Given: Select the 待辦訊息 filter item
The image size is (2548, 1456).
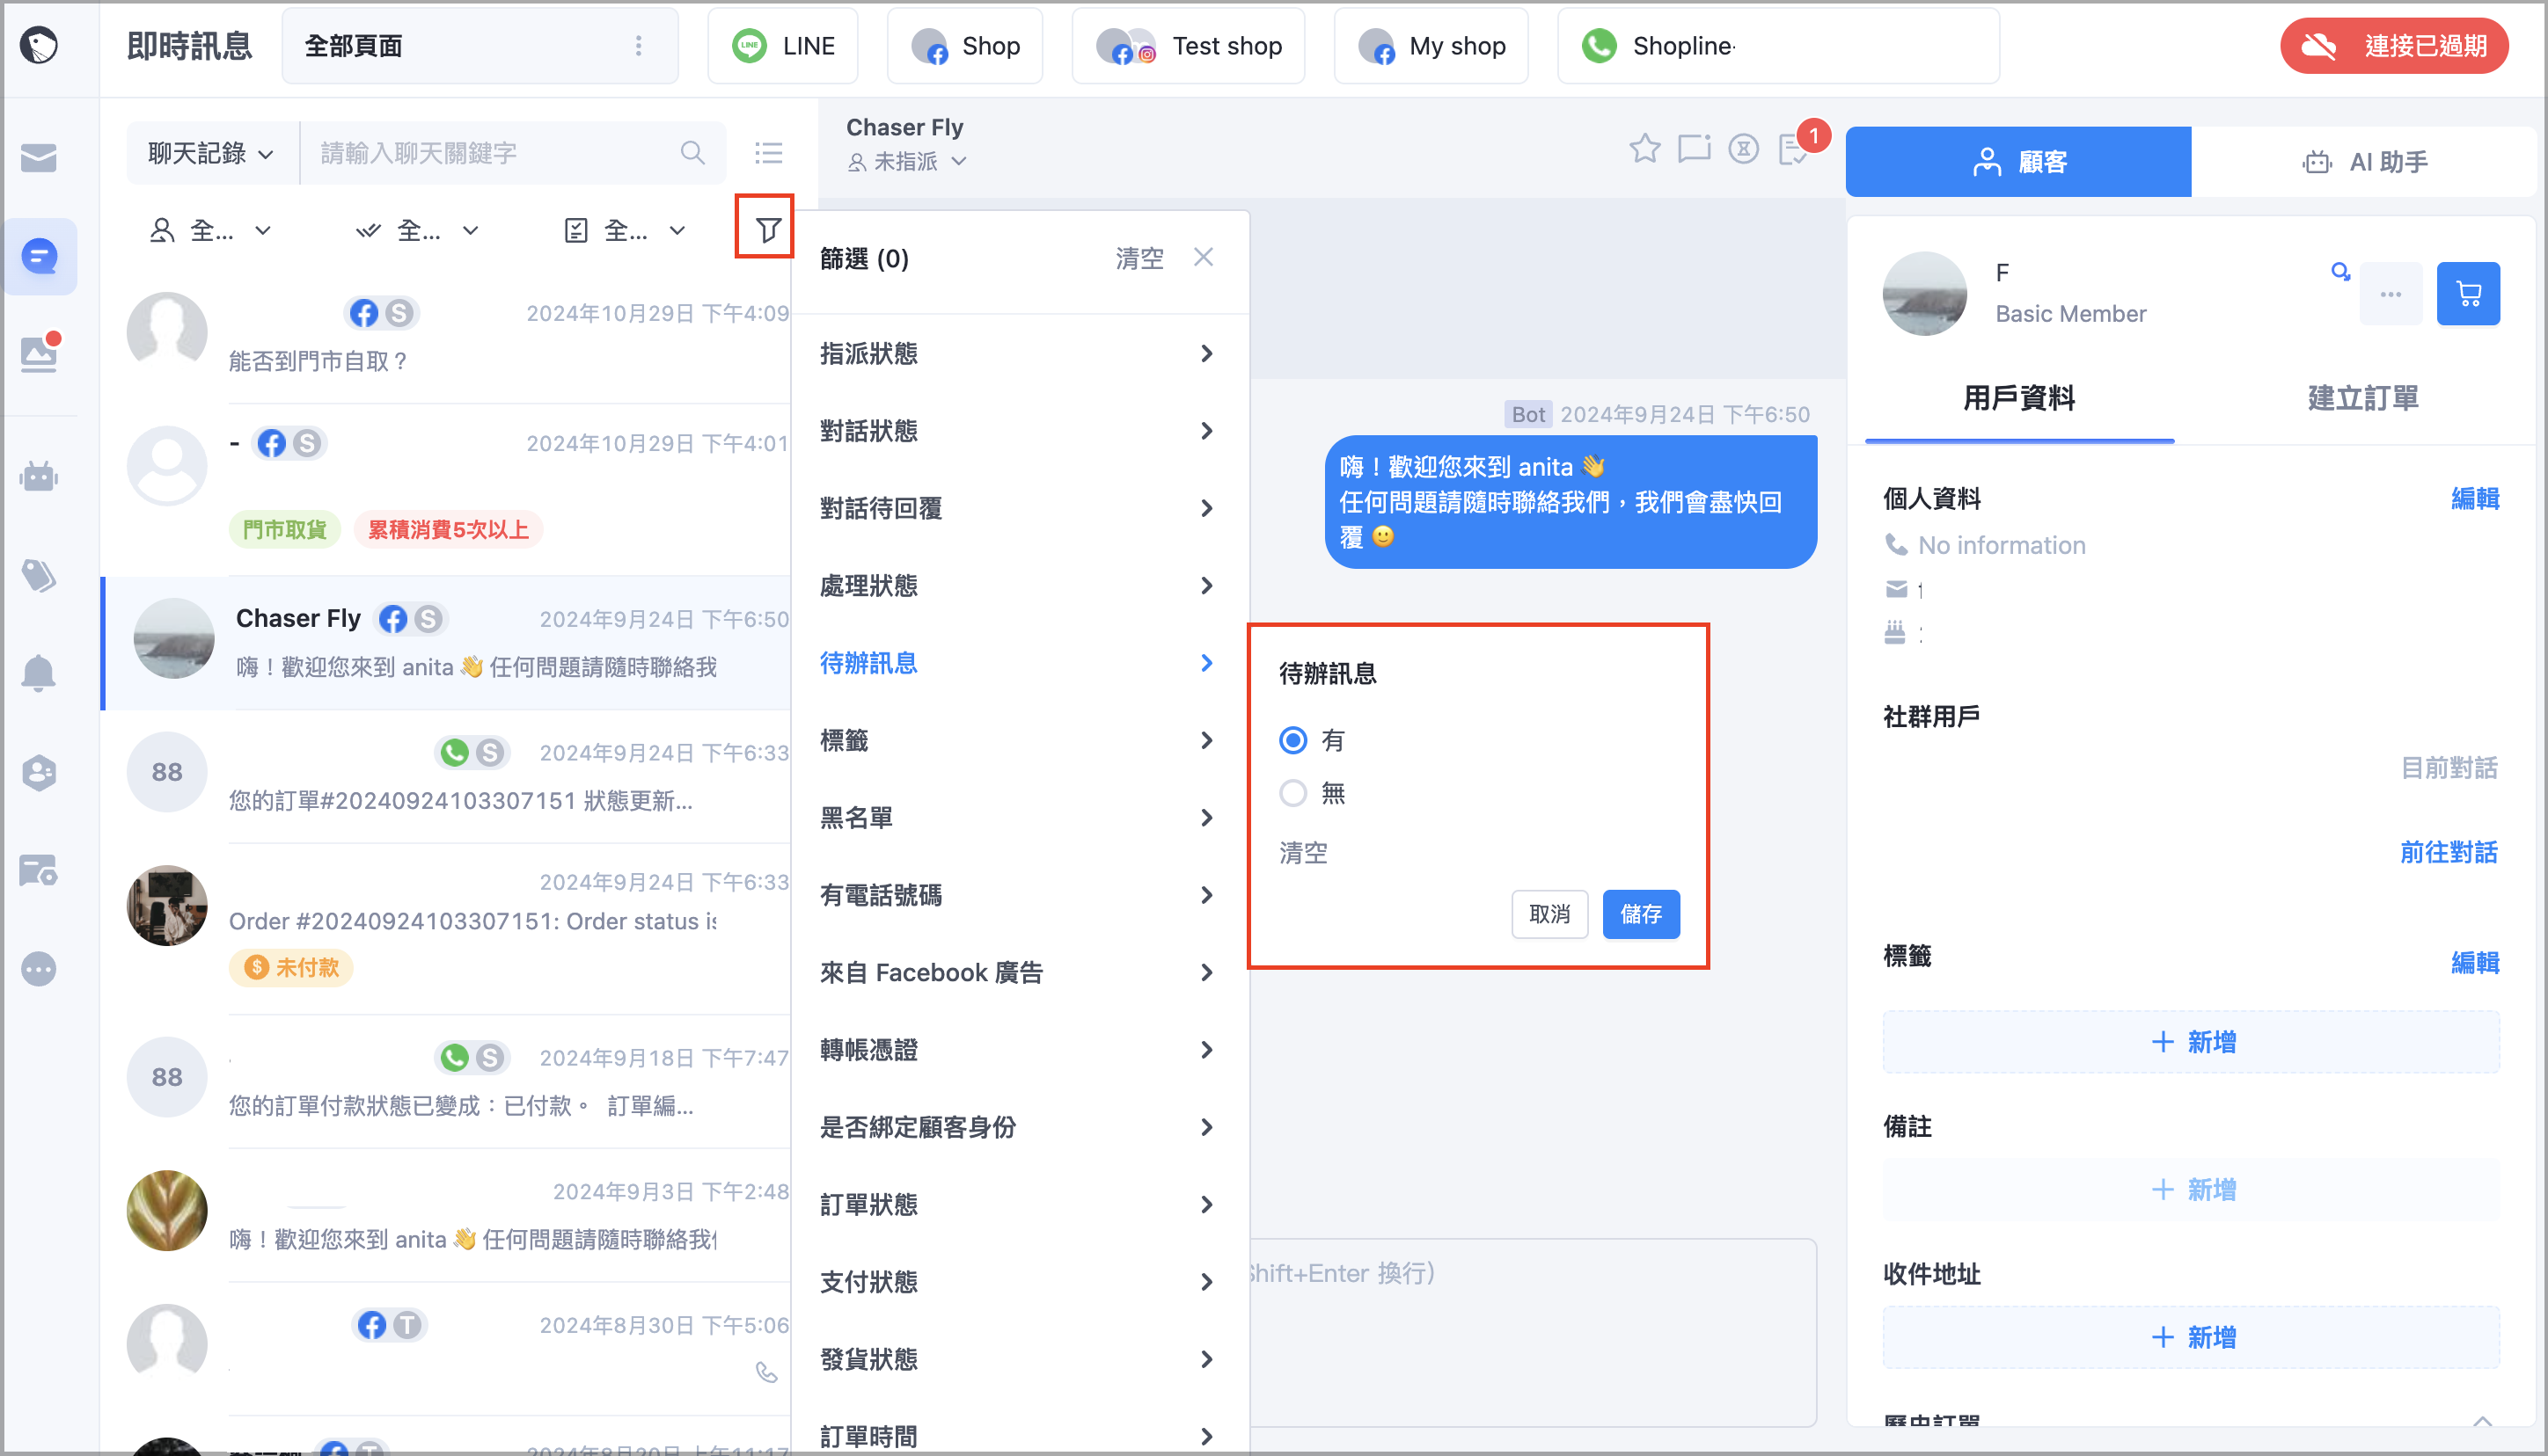Looking at the screenshot, I should 1018,663.
